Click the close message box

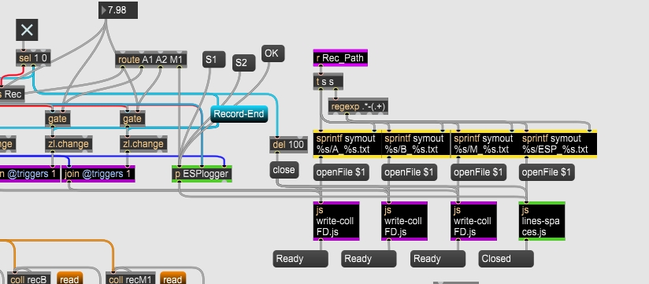[x=284, y=170]
